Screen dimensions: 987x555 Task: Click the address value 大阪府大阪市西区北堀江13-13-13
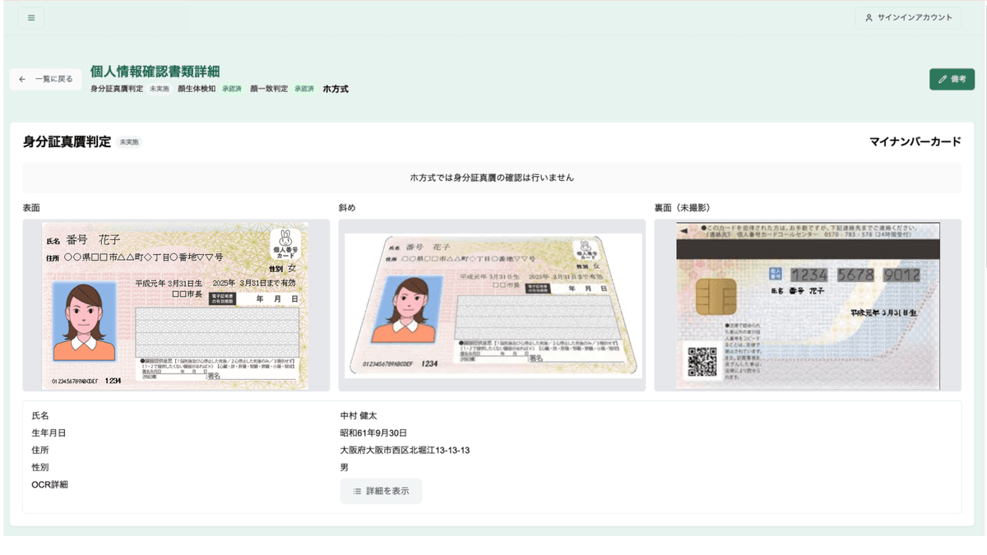click(x=405, y=451)
